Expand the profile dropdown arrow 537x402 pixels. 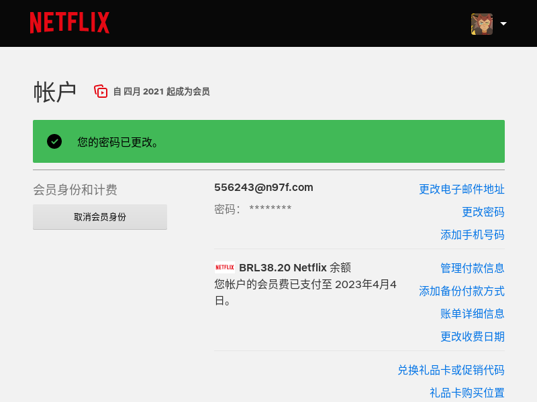tap(503, 23)
